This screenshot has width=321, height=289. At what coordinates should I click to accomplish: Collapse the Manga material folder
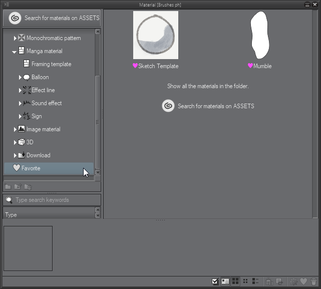(15, 52)
